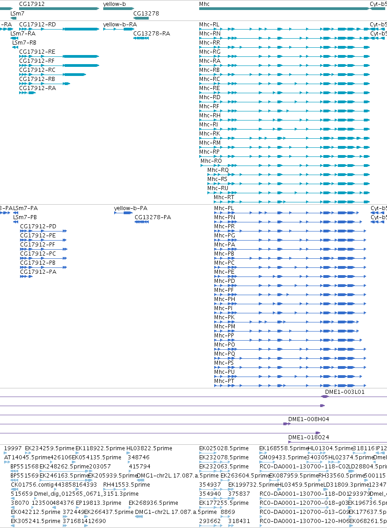This screenshot has height=528, width=387.
Task: Select the Mhc-PF protein label
Action: (224, 290)
